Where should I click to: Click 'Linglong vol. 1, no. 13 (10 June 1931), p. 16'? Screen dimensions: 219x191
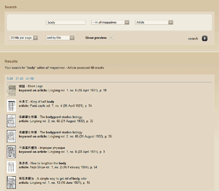[60, 183]
